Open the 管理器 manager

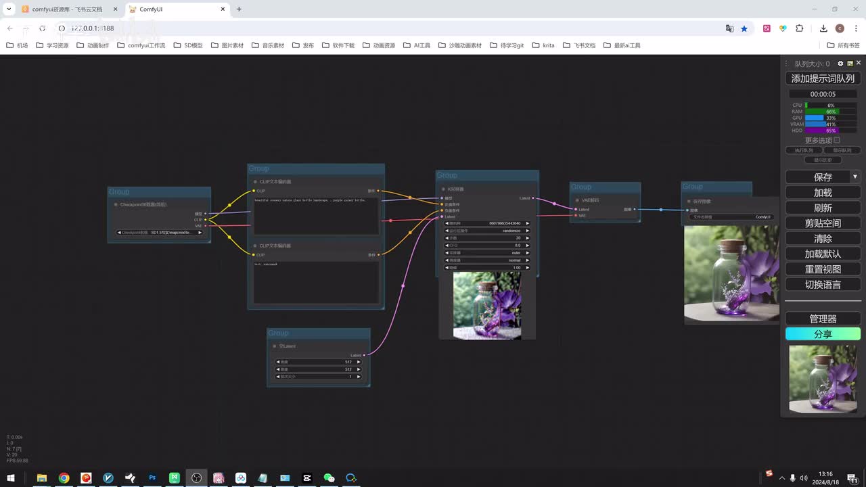tap(823, 319)
